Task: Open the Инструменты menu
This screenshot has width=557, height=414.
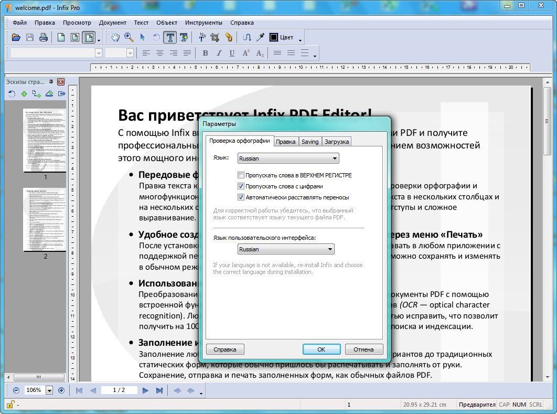Action: [x=203, y=23]
